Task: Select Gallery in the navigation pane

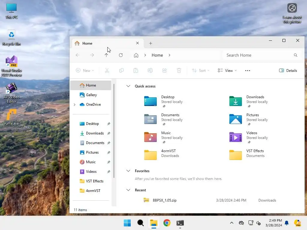Action: pos(91,95)
